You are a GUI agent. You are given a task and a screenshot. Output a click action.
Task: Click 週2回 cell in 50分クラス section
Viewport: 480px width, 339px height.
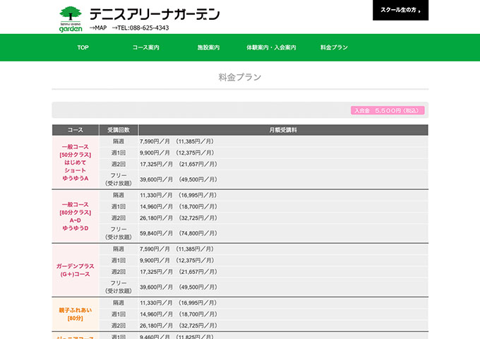[119, 164]
